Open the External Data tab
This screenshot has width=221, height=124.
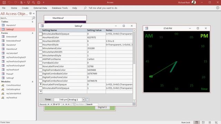coord(40,8)
